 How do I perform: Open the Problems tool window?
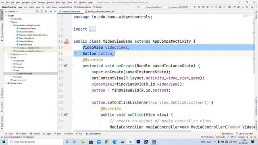(21, 134)
